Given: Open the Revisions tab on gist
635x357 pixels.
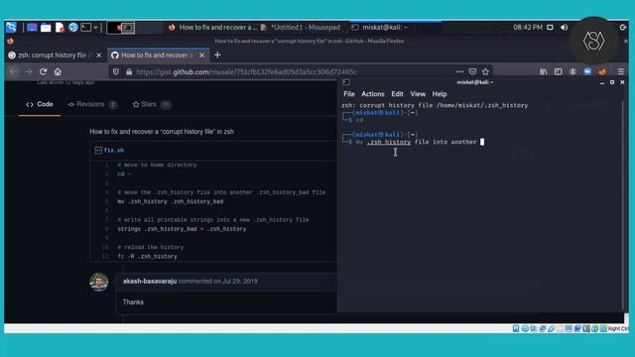Looking at the screenshot, I should (x=92, y=104).
